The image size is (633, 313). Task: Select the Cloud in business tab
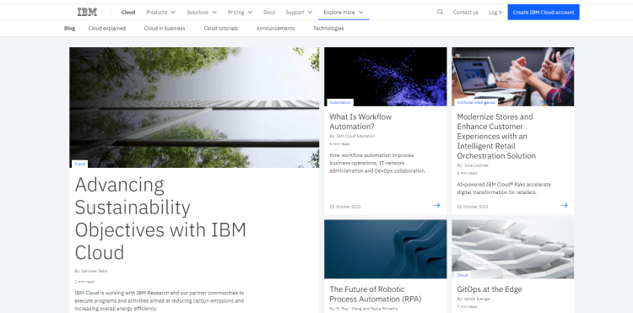pyautogui.click(x=165, y=28)
